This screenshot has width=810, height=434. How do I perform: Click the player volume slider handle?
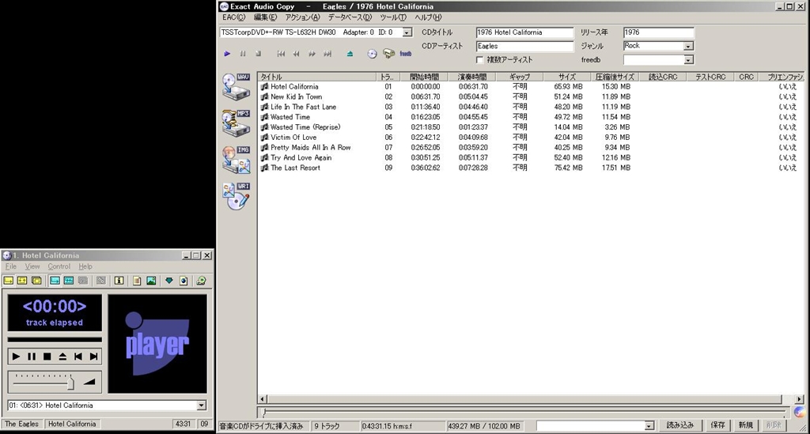71,382
